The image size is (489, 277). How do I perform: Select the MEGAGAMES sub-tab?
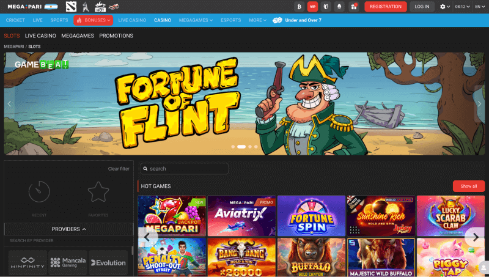pos(78,36)
